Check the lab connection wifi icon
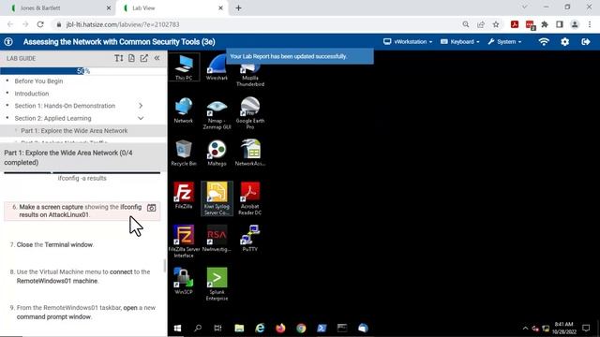 point(544,41)
